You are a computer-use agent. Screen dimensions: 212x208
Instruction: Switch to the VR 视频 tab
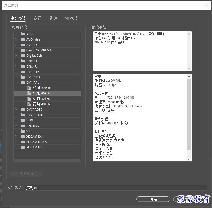72,18
